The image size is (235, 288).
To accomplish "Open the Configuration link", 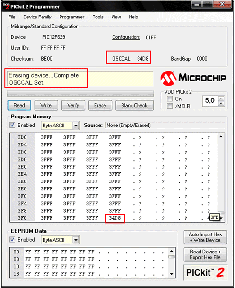I will coord(126,37).
